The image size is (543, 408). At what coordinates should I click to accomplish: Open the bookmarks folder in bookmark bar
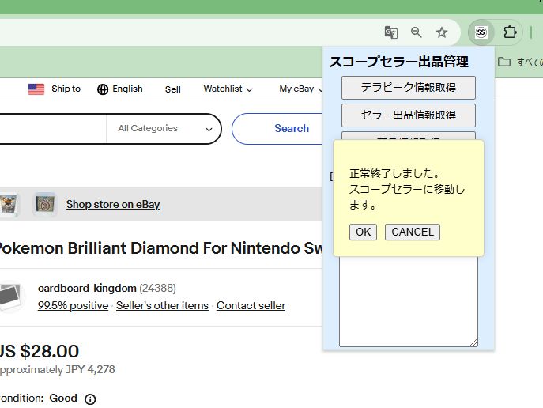[x=503, y=62]
